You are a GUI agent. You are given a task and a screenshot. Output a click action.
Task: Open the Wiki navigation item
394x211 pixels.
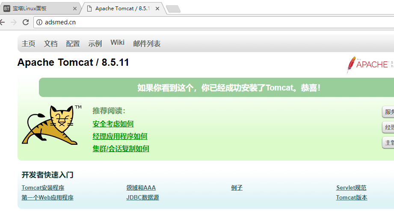(x=117, y=42)
